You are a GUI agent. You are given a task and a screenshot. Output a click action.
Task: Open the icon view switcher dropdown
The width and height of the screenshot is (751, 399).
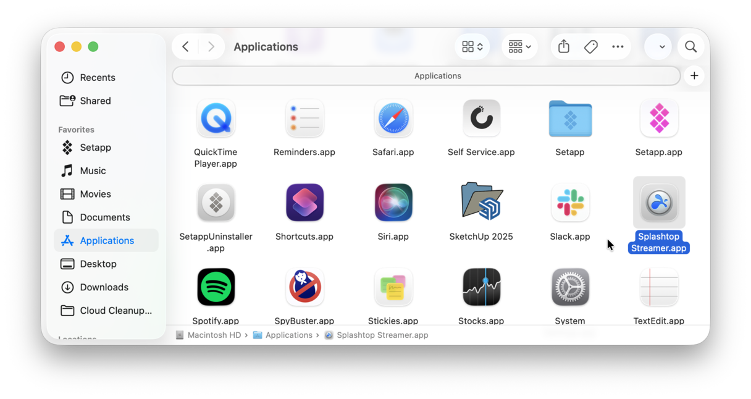coord(472,46)
